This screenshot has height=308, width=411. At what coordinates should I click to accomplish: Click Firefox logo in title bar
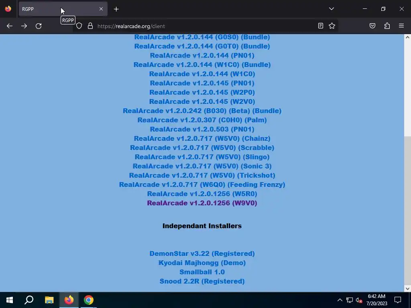tap(8, 9)
